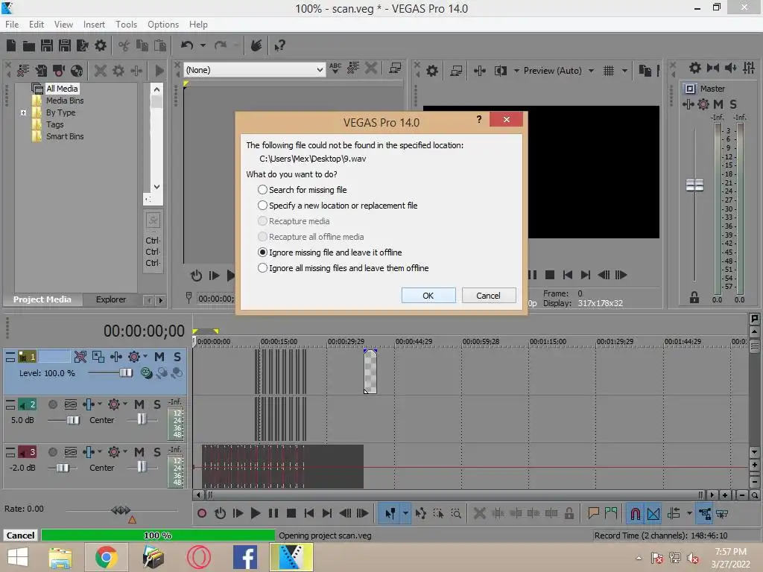Open File Explorer from the taskbar
This screenshot has height=572, width=763.
[60, 557]
